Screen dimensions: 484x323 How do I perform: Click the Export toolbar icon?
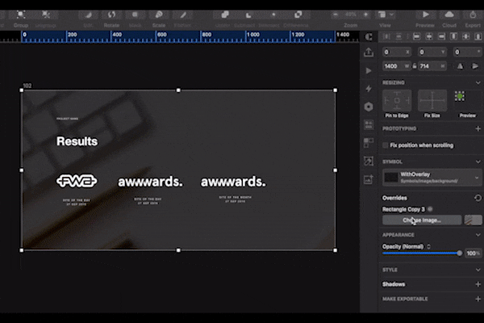(473, 15)
